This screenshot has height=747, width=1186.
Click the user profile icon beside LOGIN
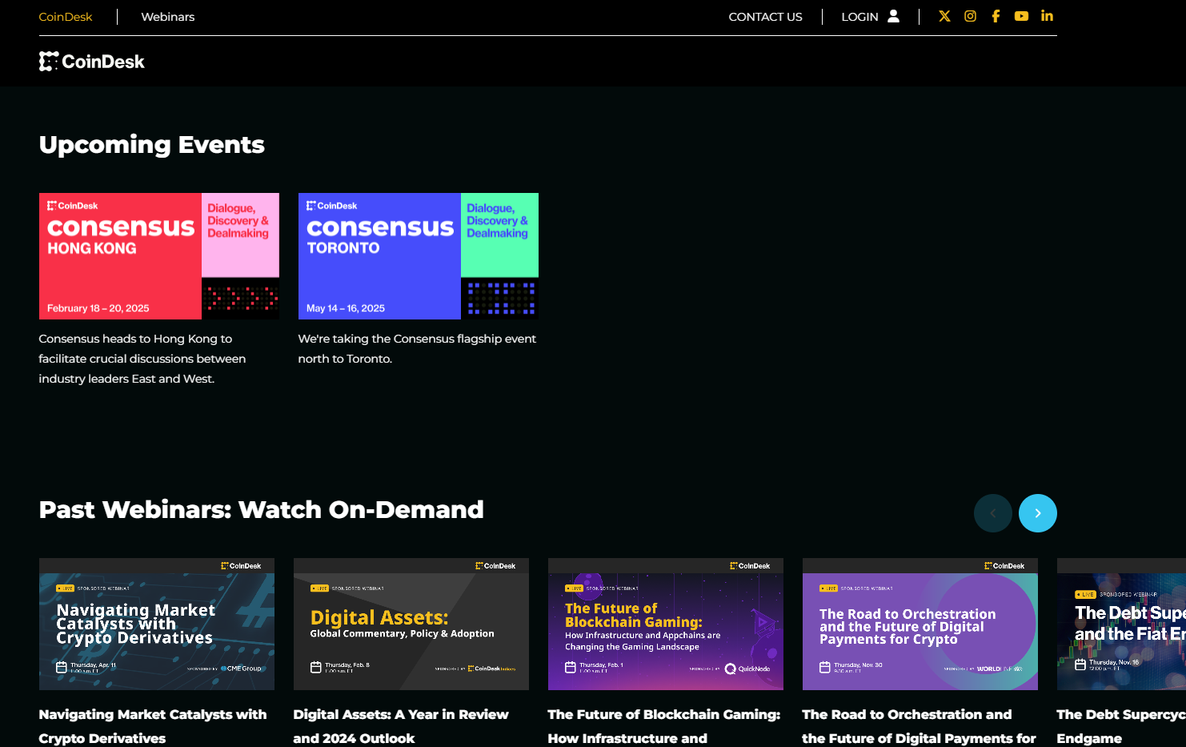coord(894,16)
